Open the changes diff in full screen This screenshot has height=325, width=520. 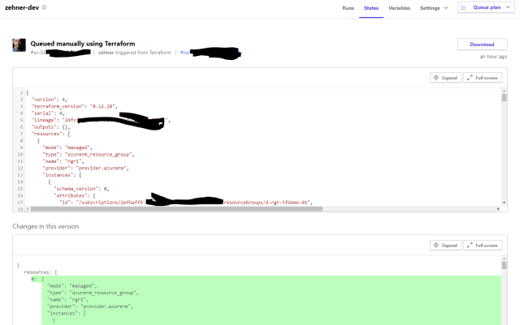pyautogui.click(x=482, y=245)
